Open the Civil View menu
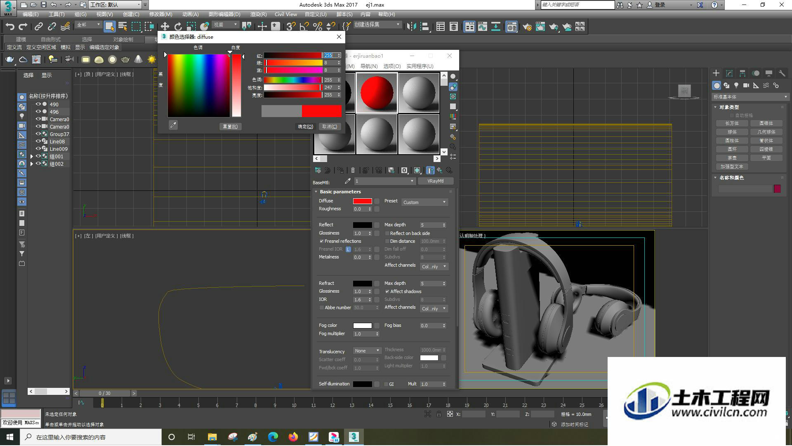Image resolution: width=792 pixels, height=446 pixels. [x=285, y=14]
